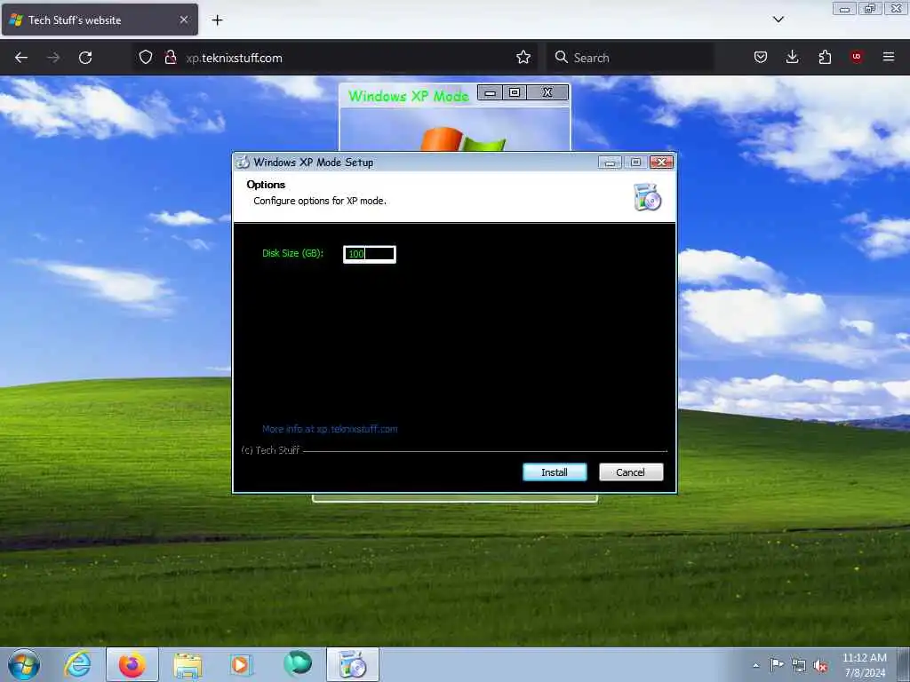The width and height of the screenshot is (910, 682).
Task: Focus the Disk Size input field
Action: point(370,254)
